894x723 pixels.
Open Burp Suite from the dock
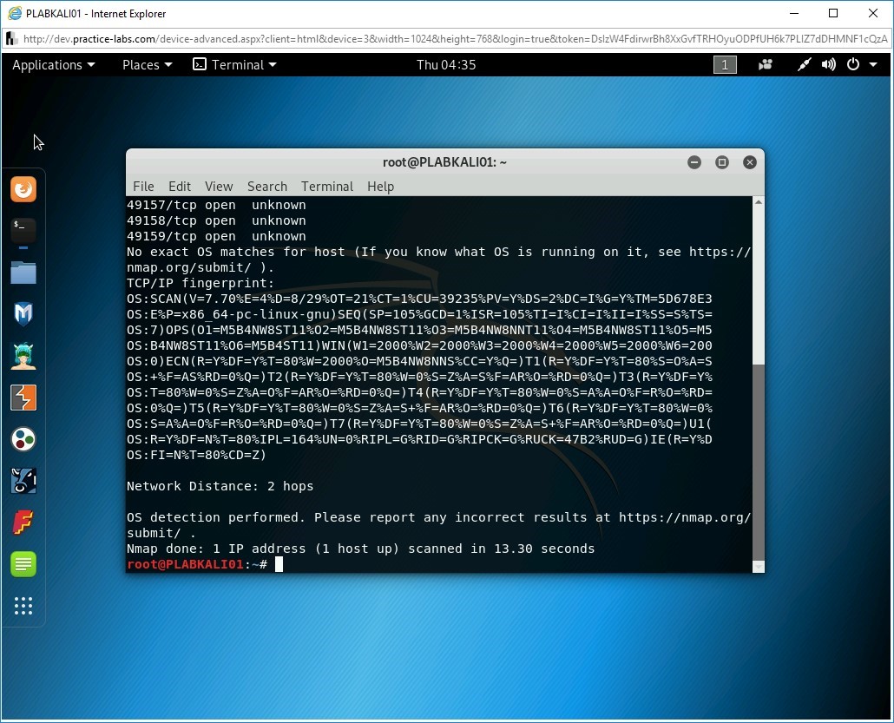[x=23, y=398]
